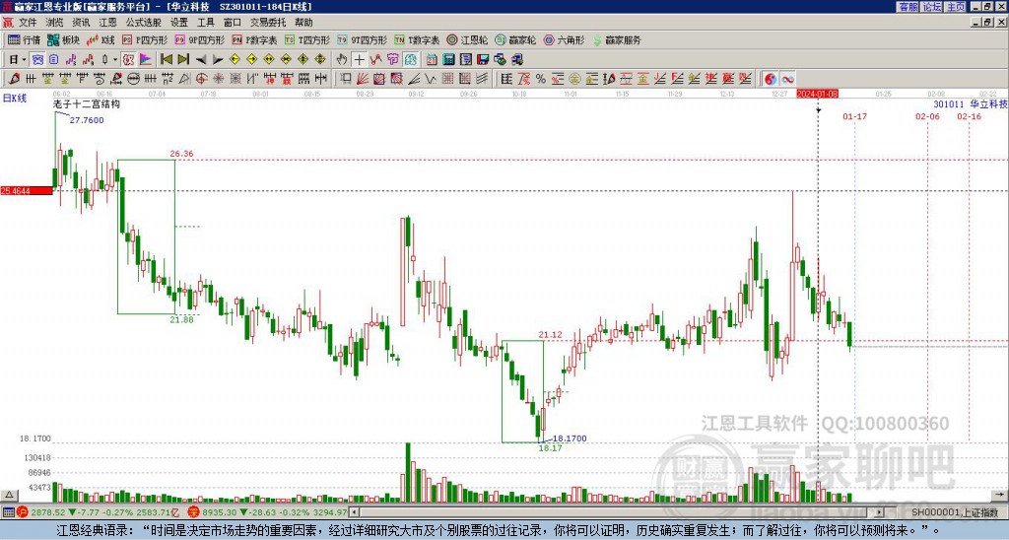Click the circle-with-horizontal-line drawing tool icon
This screenshot has width=1009, height=540.
pos(134,79)
